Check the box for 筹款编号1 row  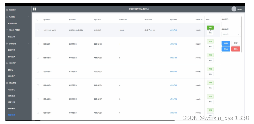pos(38,44)
